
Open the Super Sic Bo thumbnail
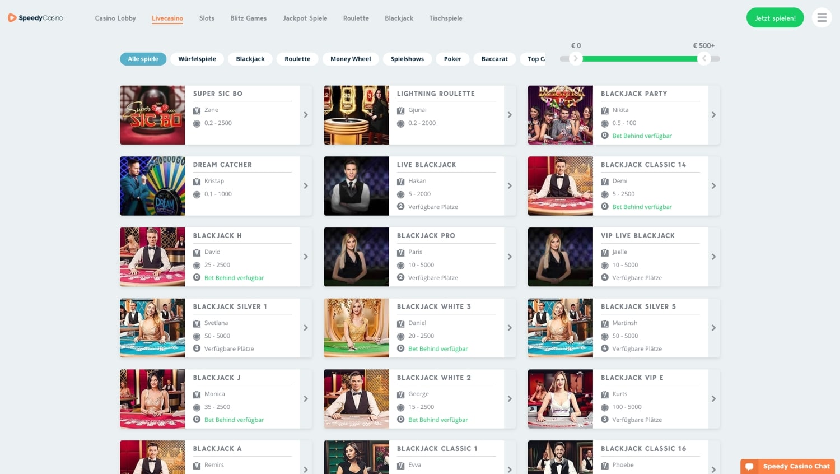[152, 115]
